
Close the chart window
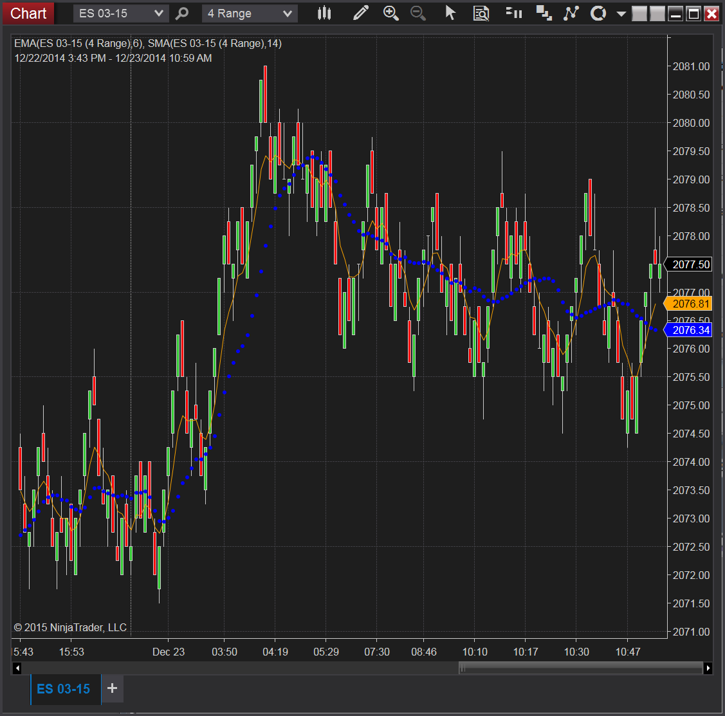coord(711,14)
